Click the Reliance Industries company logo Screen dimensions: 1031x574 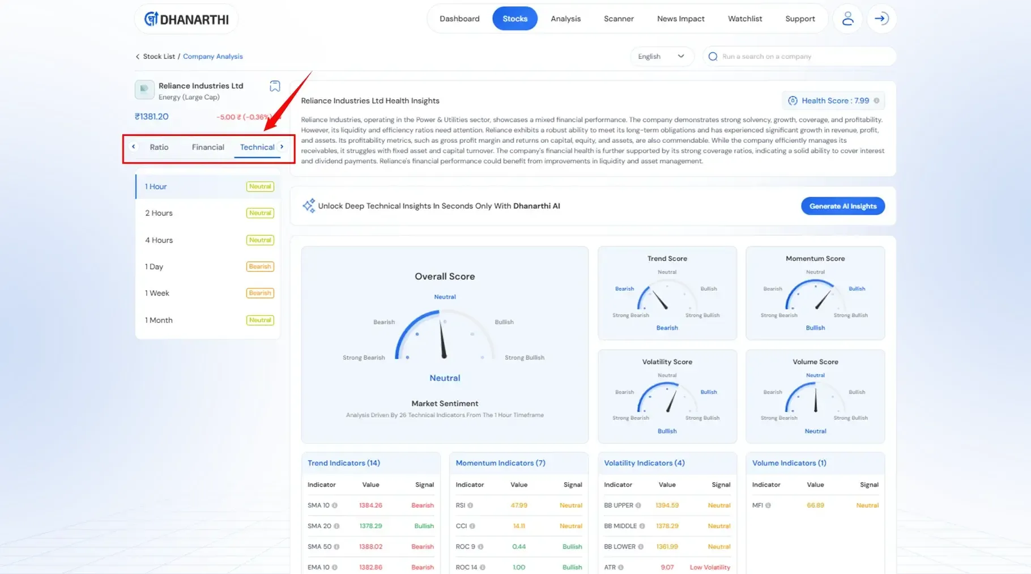(144, 89)
